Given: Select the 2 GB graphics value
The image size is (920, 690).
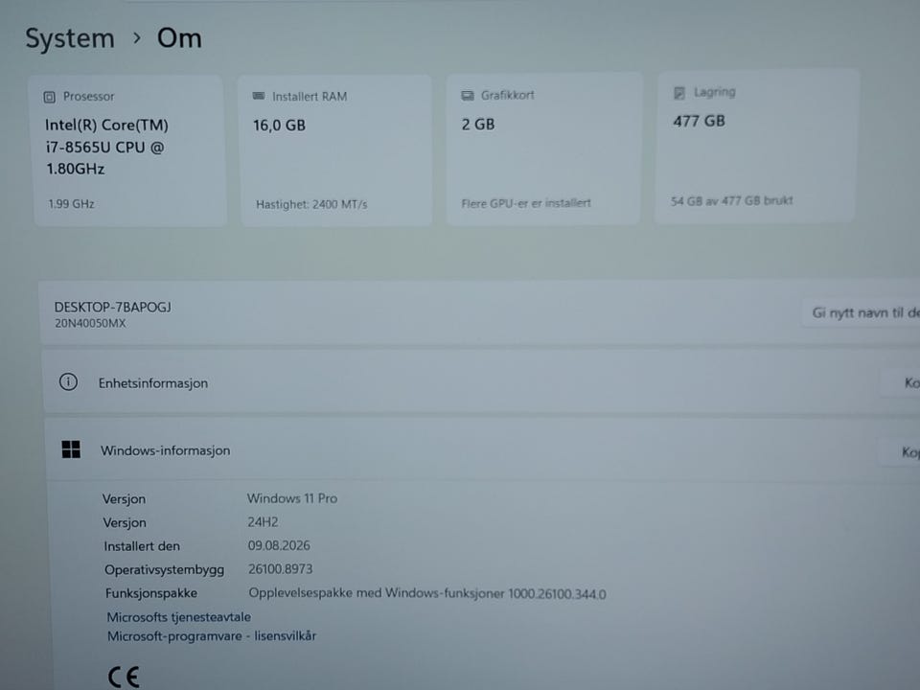Looking at the screenshot, I should [478, 125].
